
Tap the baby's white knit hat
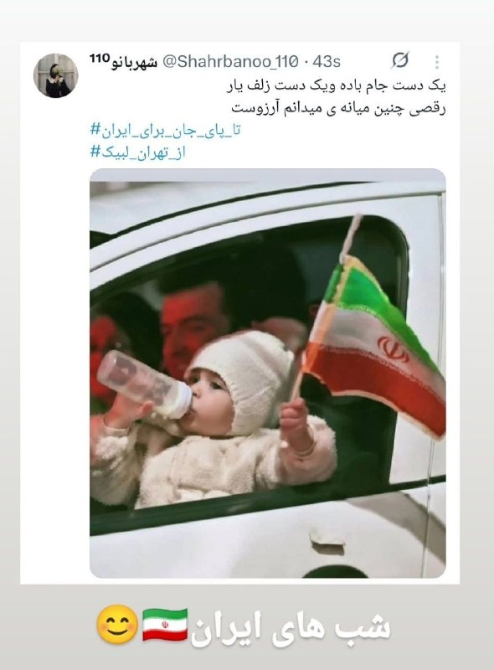coord(243,377)
